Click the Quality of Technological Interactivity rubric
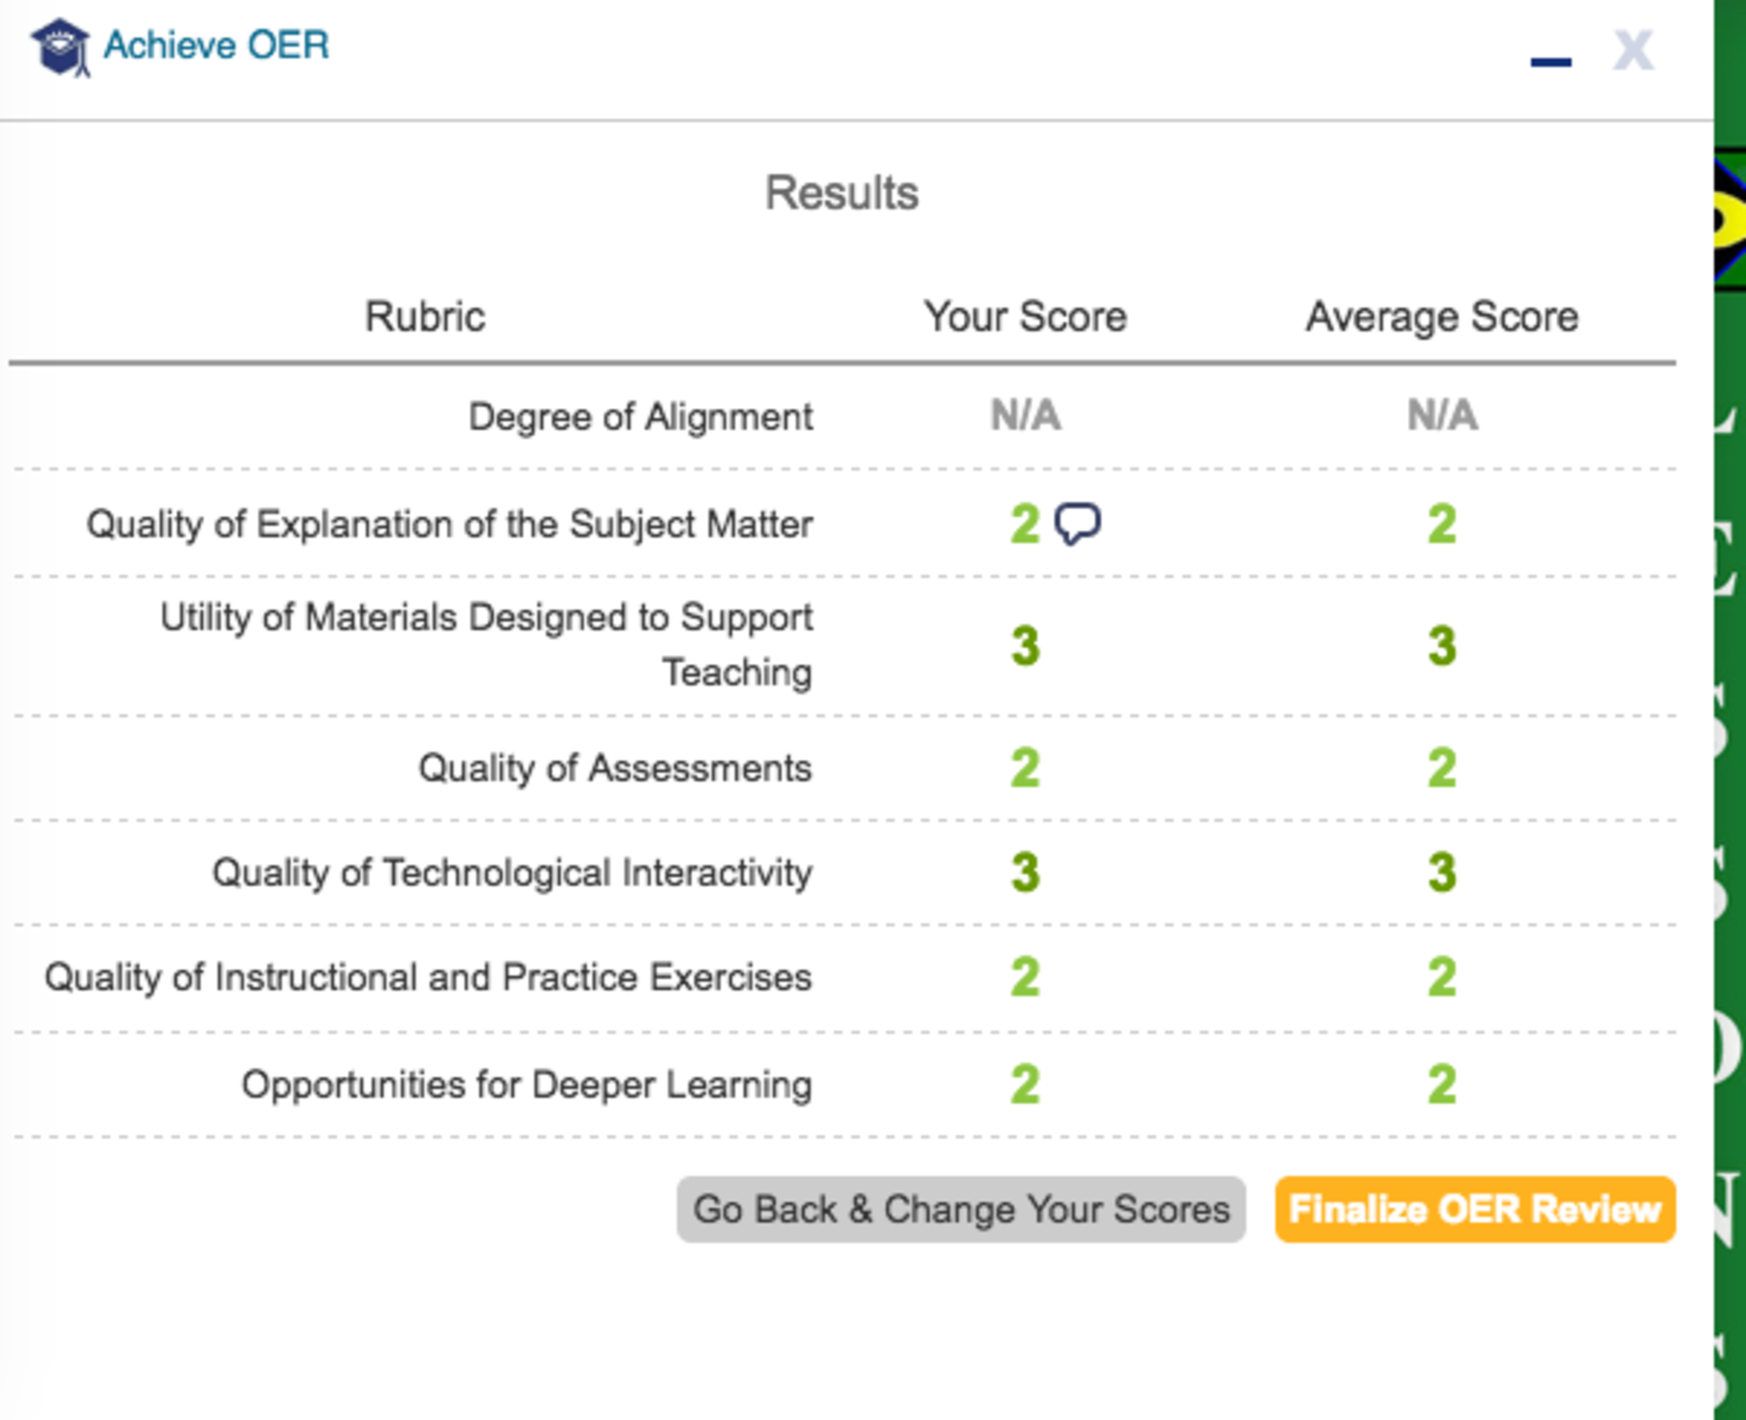This screenshot has width=1746, height=1420. pyautogui.click(x=512, y=873)
